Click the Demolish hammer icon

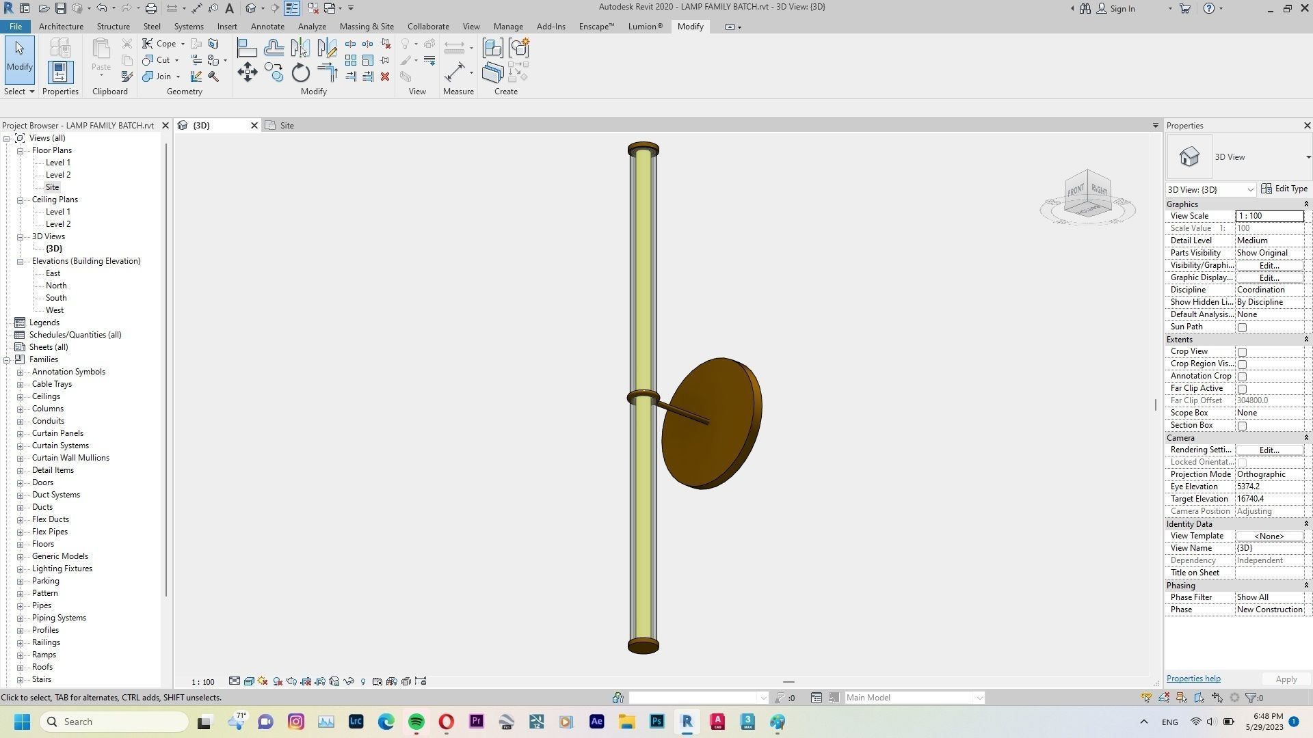point(213,77)
